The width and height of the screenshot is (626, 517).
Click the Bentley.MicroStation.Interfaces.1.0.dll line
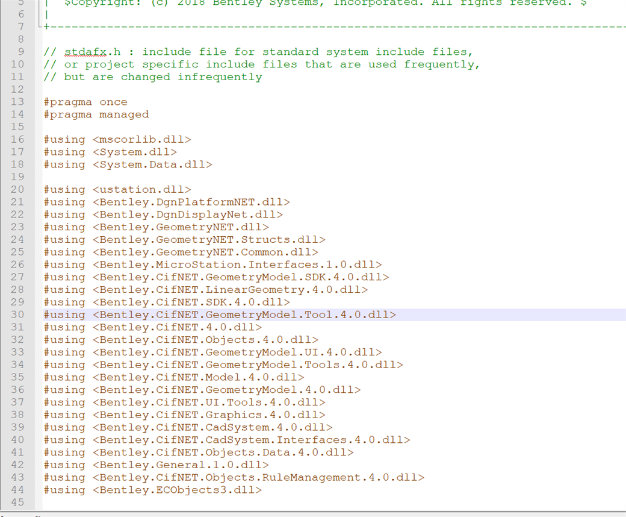(213, 265)
